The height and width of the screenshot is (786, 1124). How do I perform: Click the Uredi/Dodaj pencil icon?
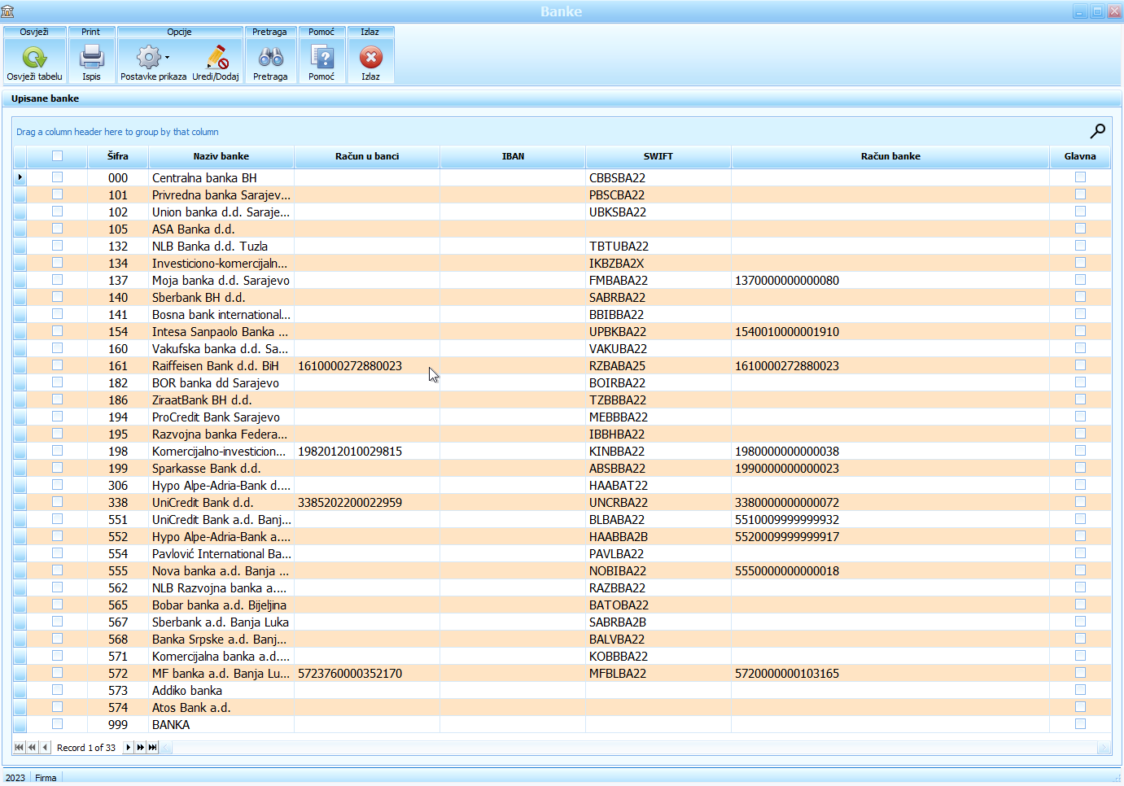click(216, 58)
